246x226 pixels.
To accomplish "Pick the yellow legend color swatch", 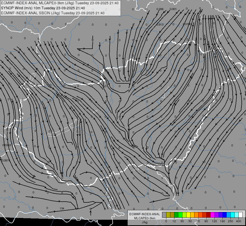I will (x=188, y=215).
